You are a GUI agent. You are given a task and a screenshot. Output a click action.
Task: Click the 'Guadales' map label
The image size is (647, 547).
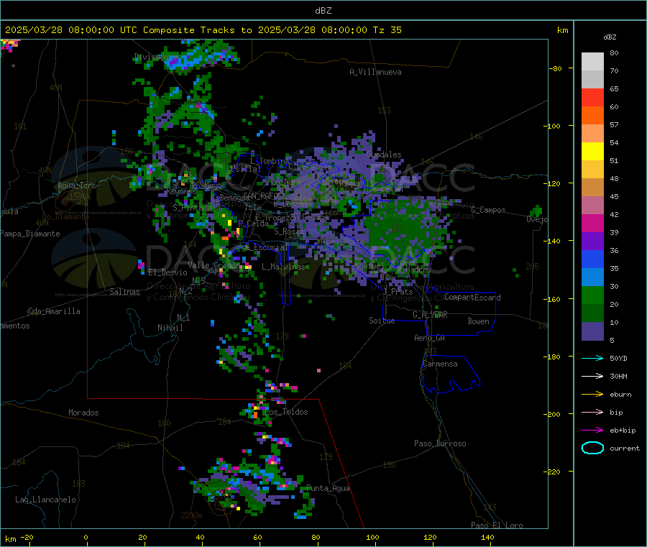click(x=384, y=155)
